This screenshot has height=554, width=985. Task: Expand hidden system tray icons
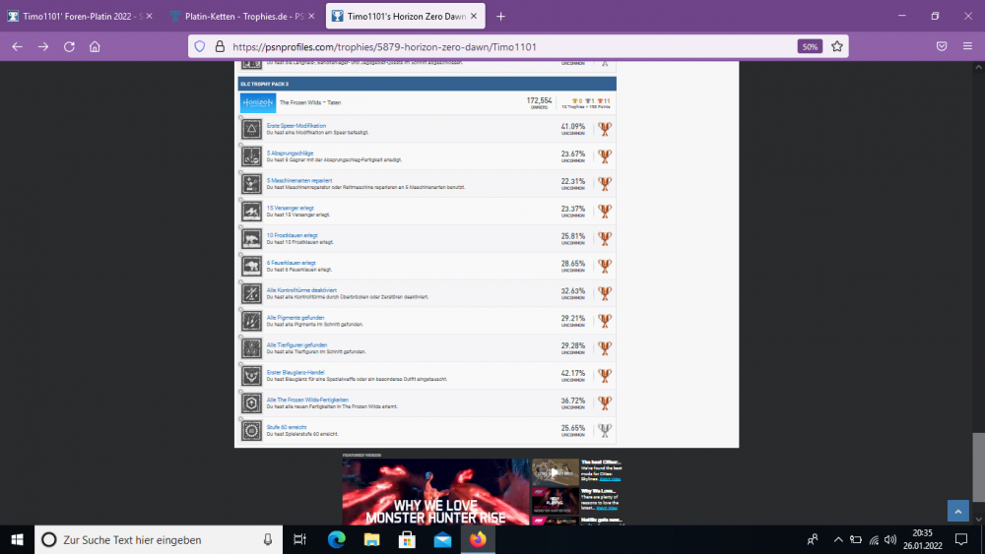tap(837, 539)
